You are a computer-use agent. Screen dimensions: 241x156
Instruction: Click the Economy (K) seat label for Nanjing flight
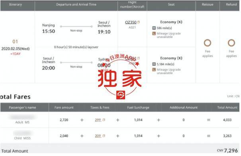171,22
